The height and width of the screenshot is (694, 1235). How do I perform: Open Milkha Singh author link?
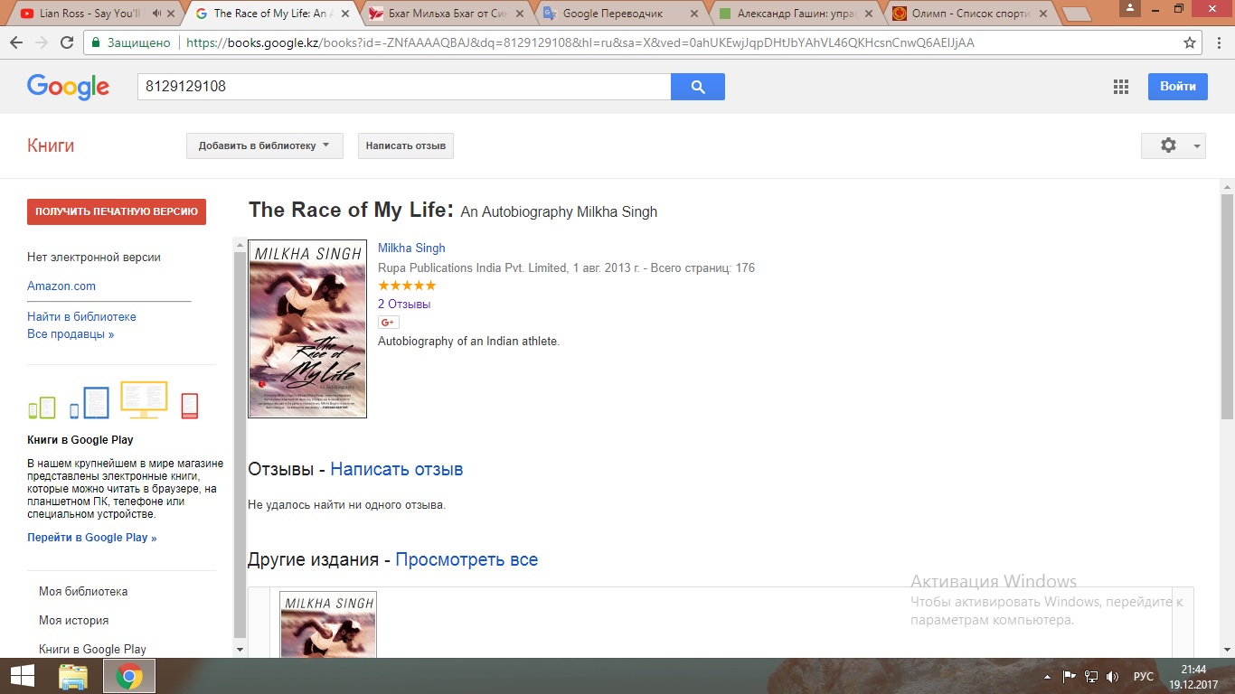[411, 248]
